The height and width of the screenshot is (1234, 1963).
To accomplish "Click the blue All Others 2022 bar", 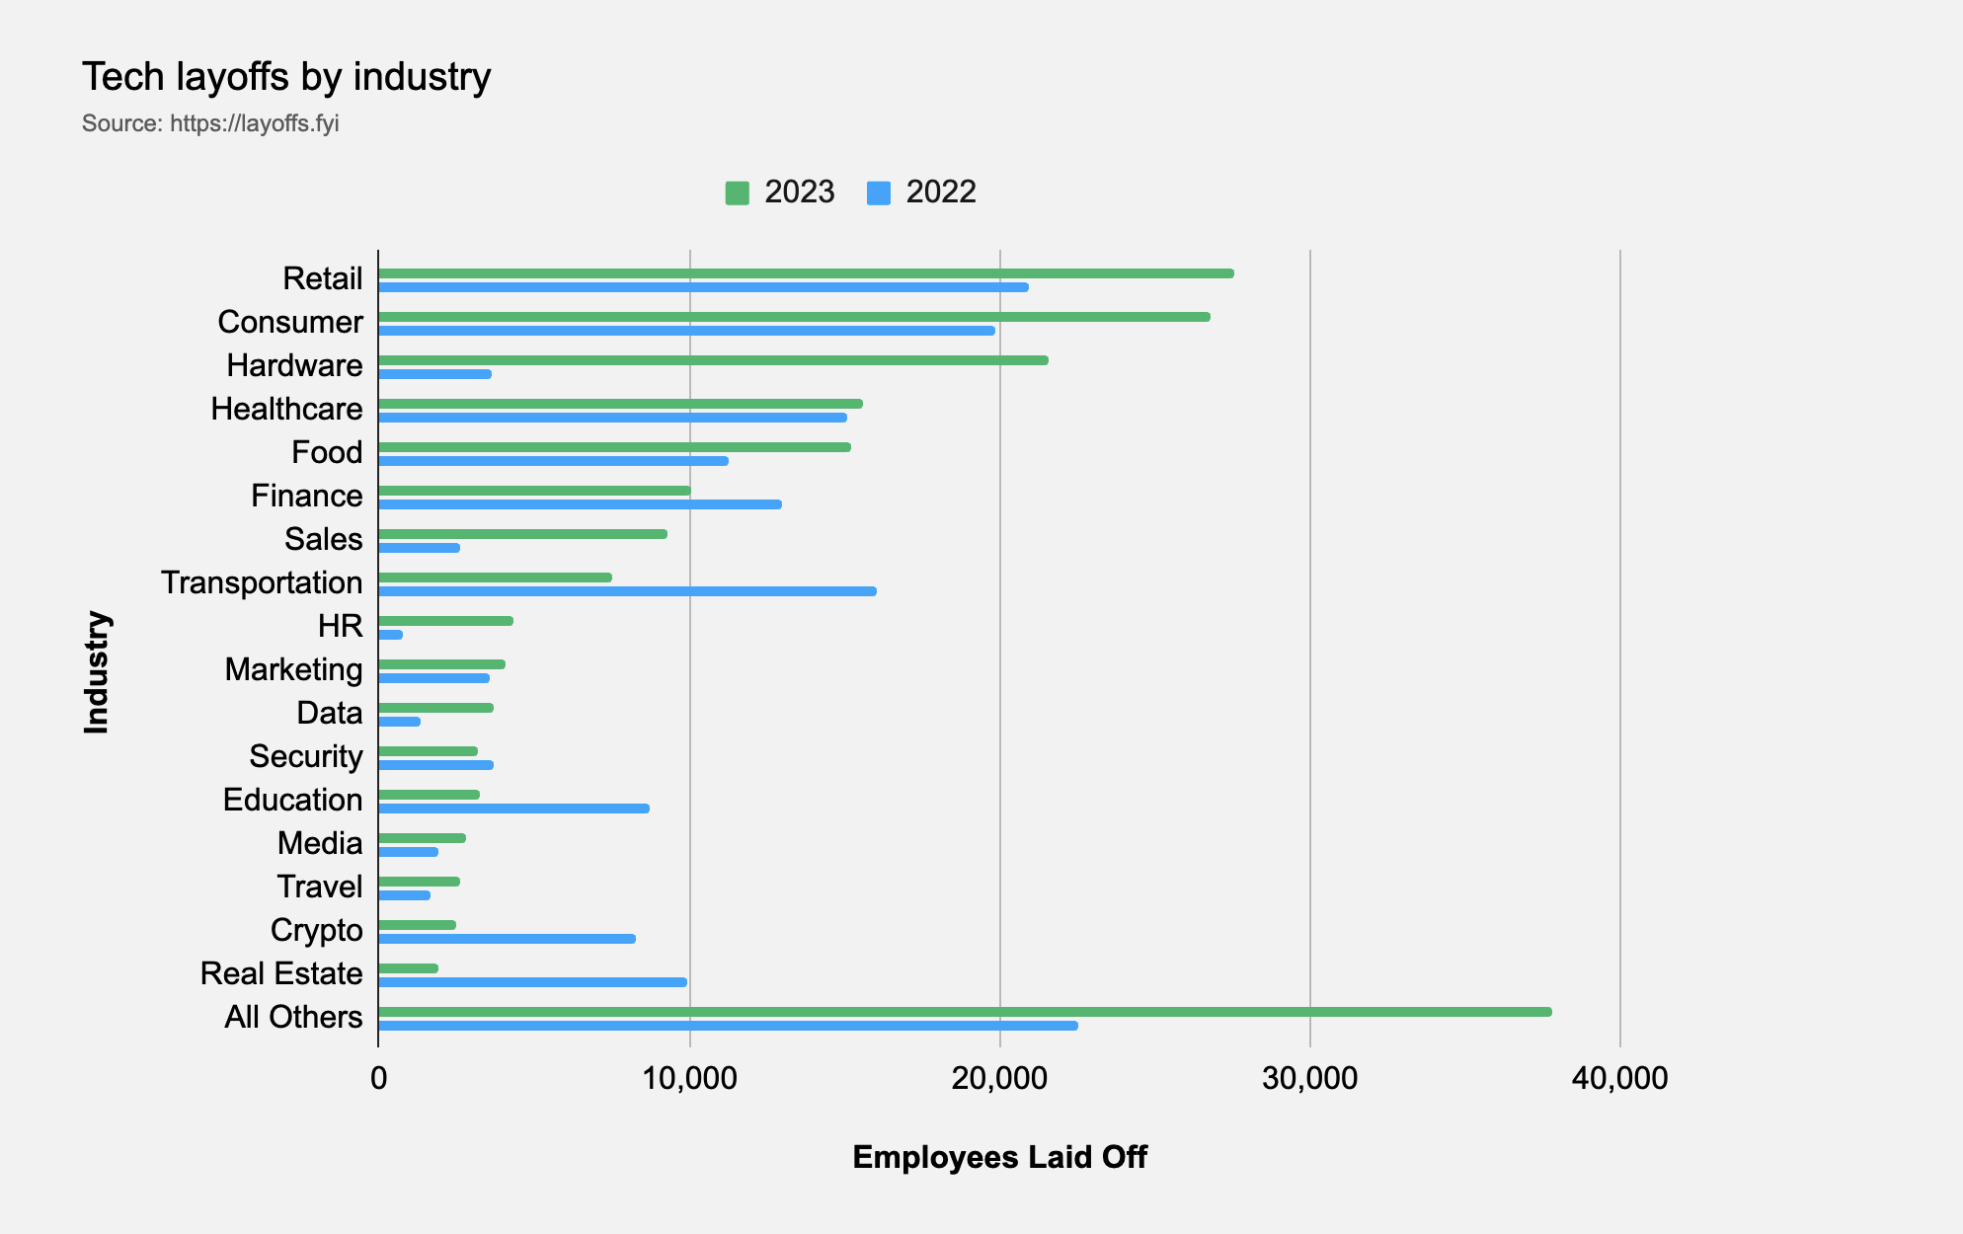I will (x=727, y=1026).
